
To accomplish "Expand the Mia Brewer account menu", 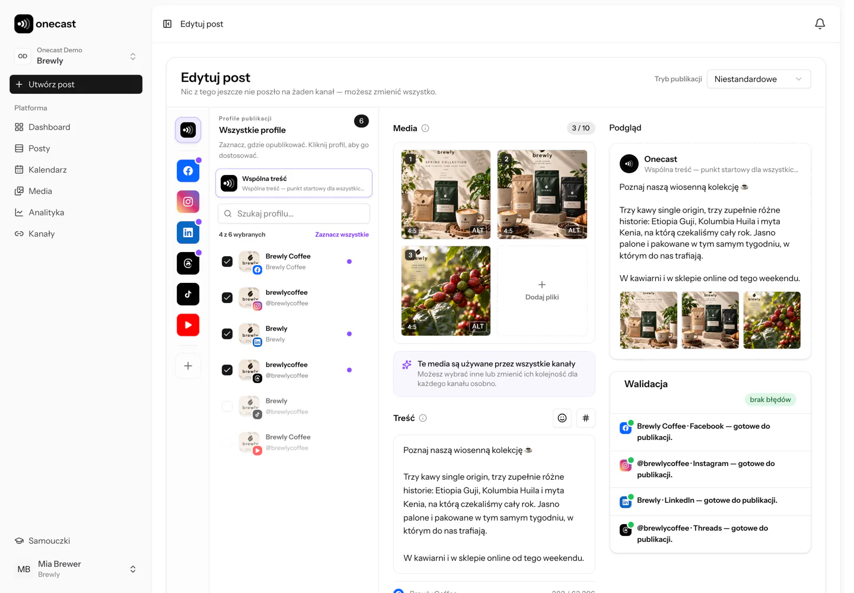I will pos(76,569).
